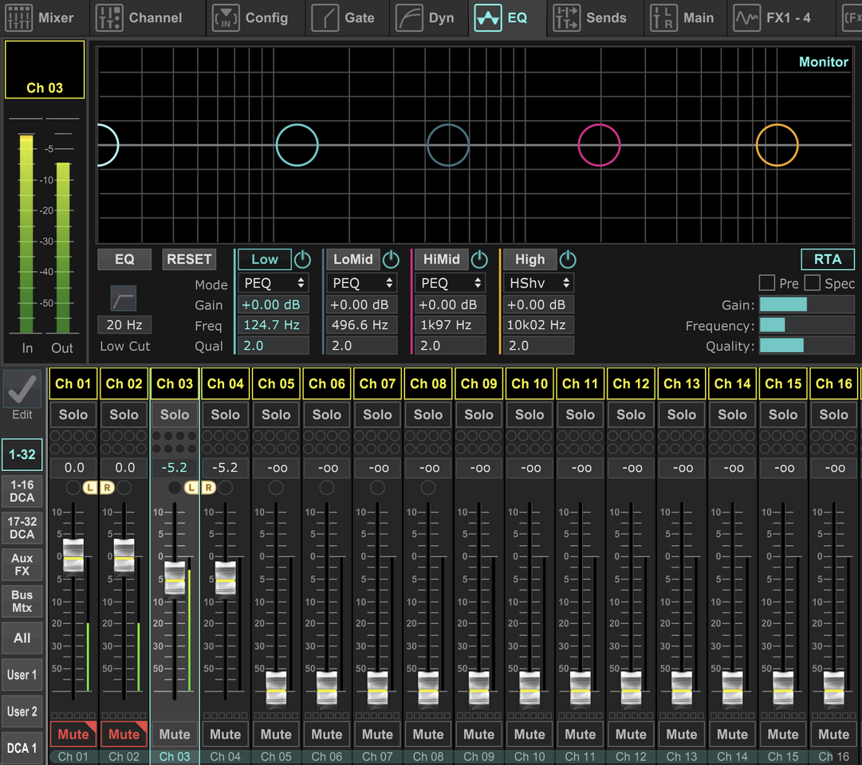This screenshot has width=862, height=765.
Task: Open the Low band Mode dropdown
Action: click(x=274, y=283)
